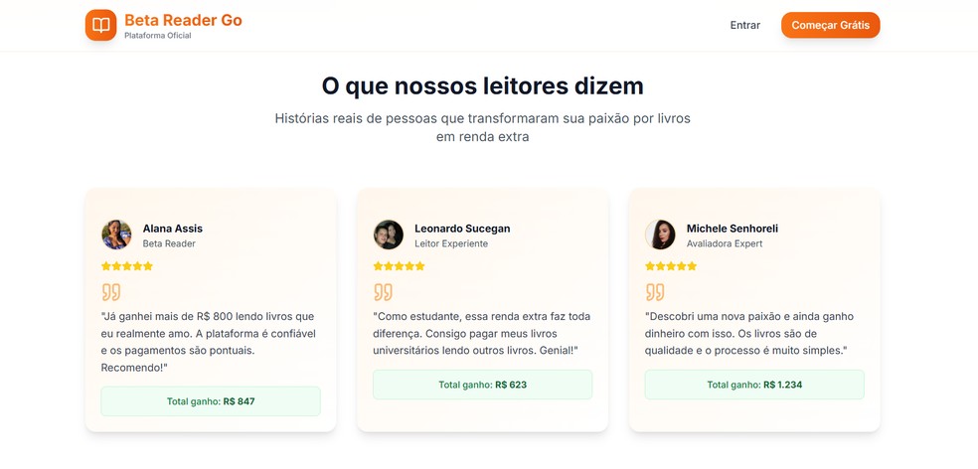978x469 pixels.
Task: Click Leonardo Sucegan's profile photo
Action: [x=388, y=234]
